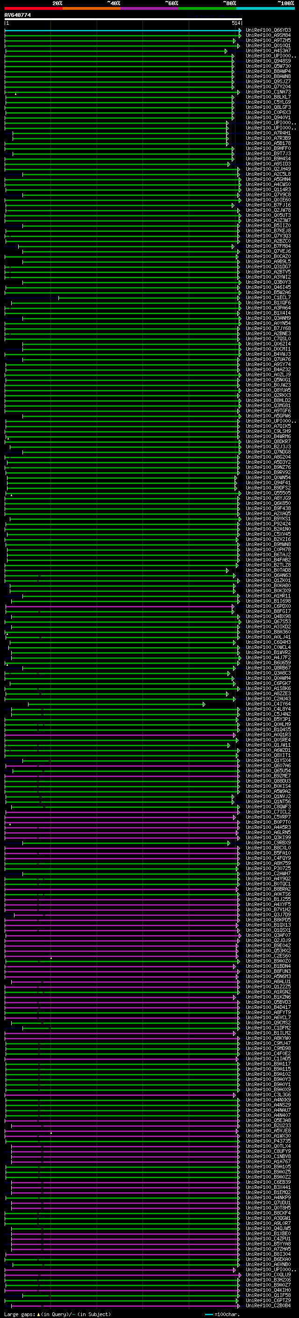
Task: Select the cyan alignment bar for Q66YD3
Action: click(x=123, y=31)
